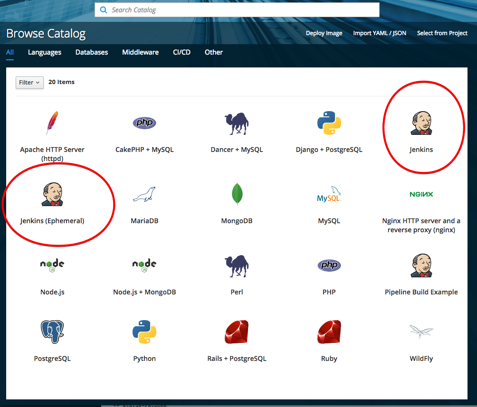477x407 pixels.
Task: Click the MariaDB seal icon
Action: point(144,194)
